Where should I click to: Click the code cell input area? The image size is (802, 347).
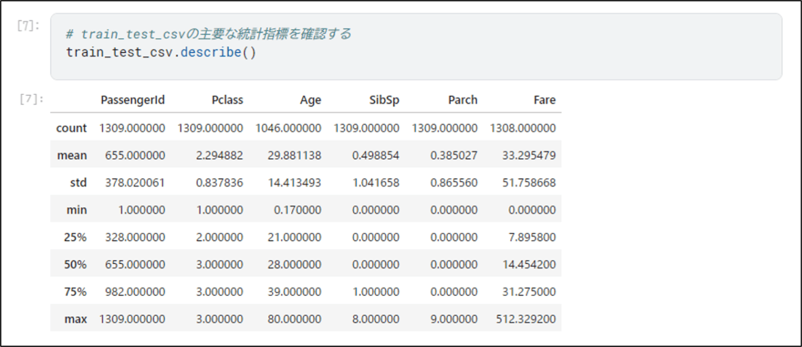tap(416, 47)
